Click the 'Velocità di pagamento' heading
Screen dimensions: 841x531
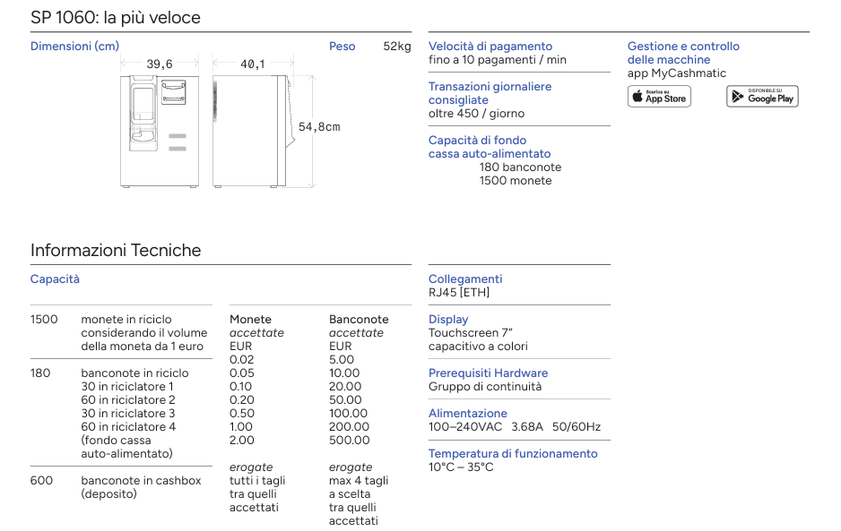[x=490, y=47]
